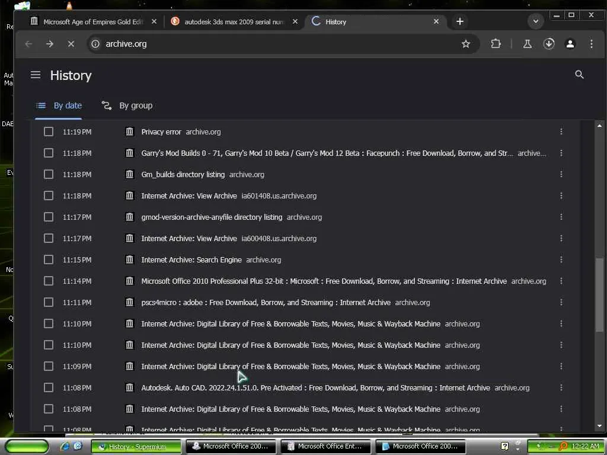Open more actions for Internet Archive Search Engine entry
The width and height of the screenshot is (607, 455).
click(561, 260)
